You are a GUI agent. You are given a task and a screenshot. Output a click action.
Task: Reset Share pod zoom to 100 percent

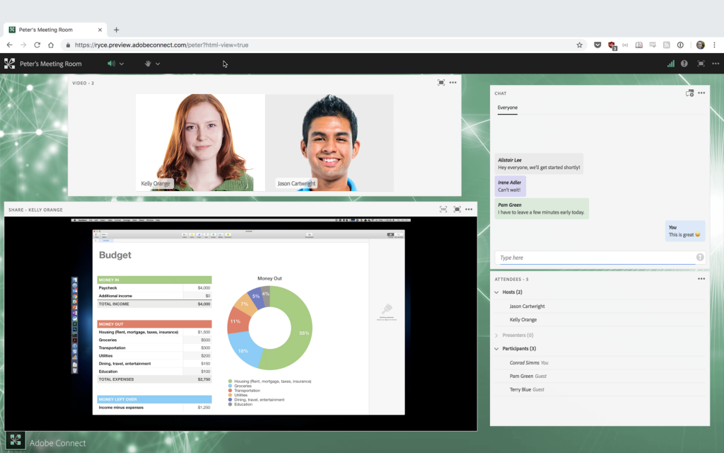[443, 210]
